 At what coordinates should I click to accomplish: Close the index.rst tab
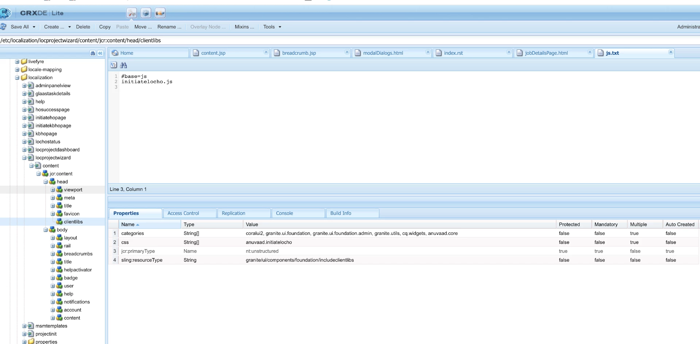(x=509, y=52)
